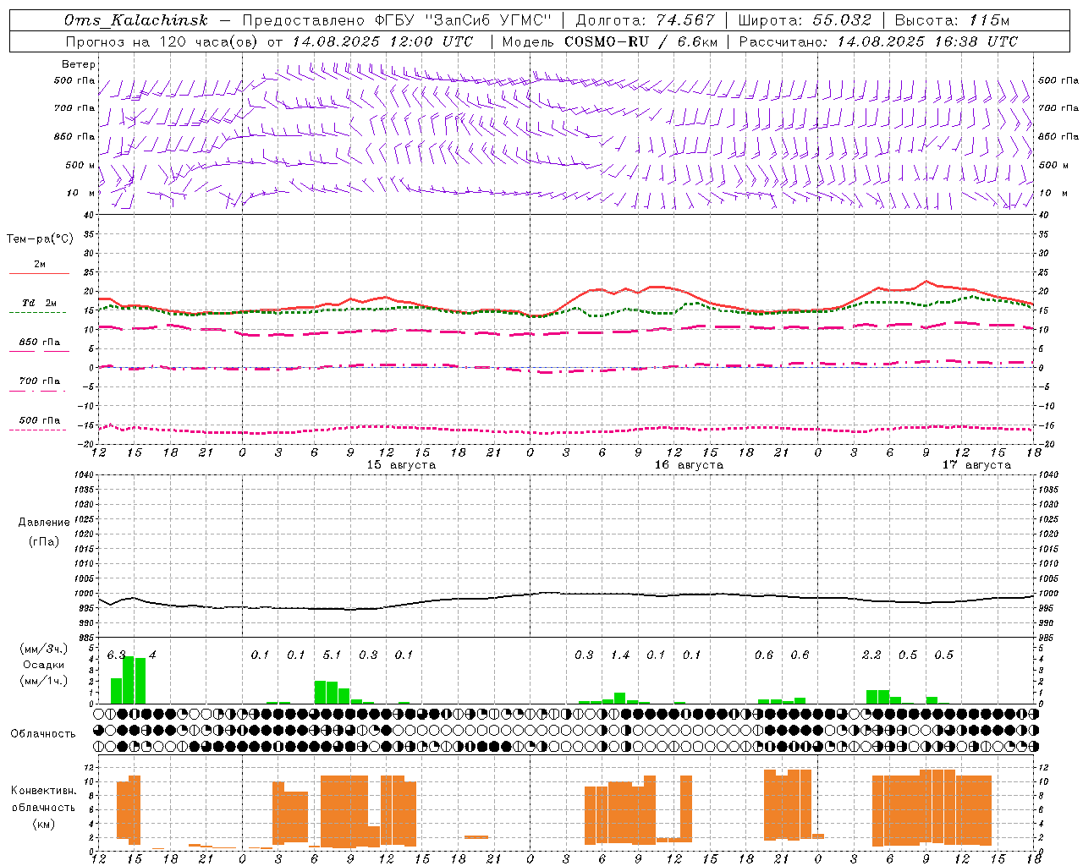Image resolution: width=1083 pixels, height=866 pixels.
Task: Click the 700 гПа legend label under temperature
Action: pyautogui.click(x=40, y=381)
